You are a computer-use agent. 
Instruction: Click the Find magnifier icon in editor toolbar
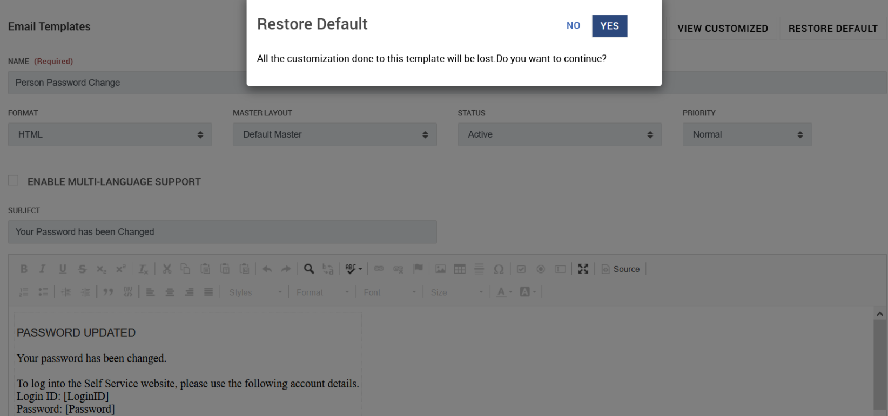point(308,269)
